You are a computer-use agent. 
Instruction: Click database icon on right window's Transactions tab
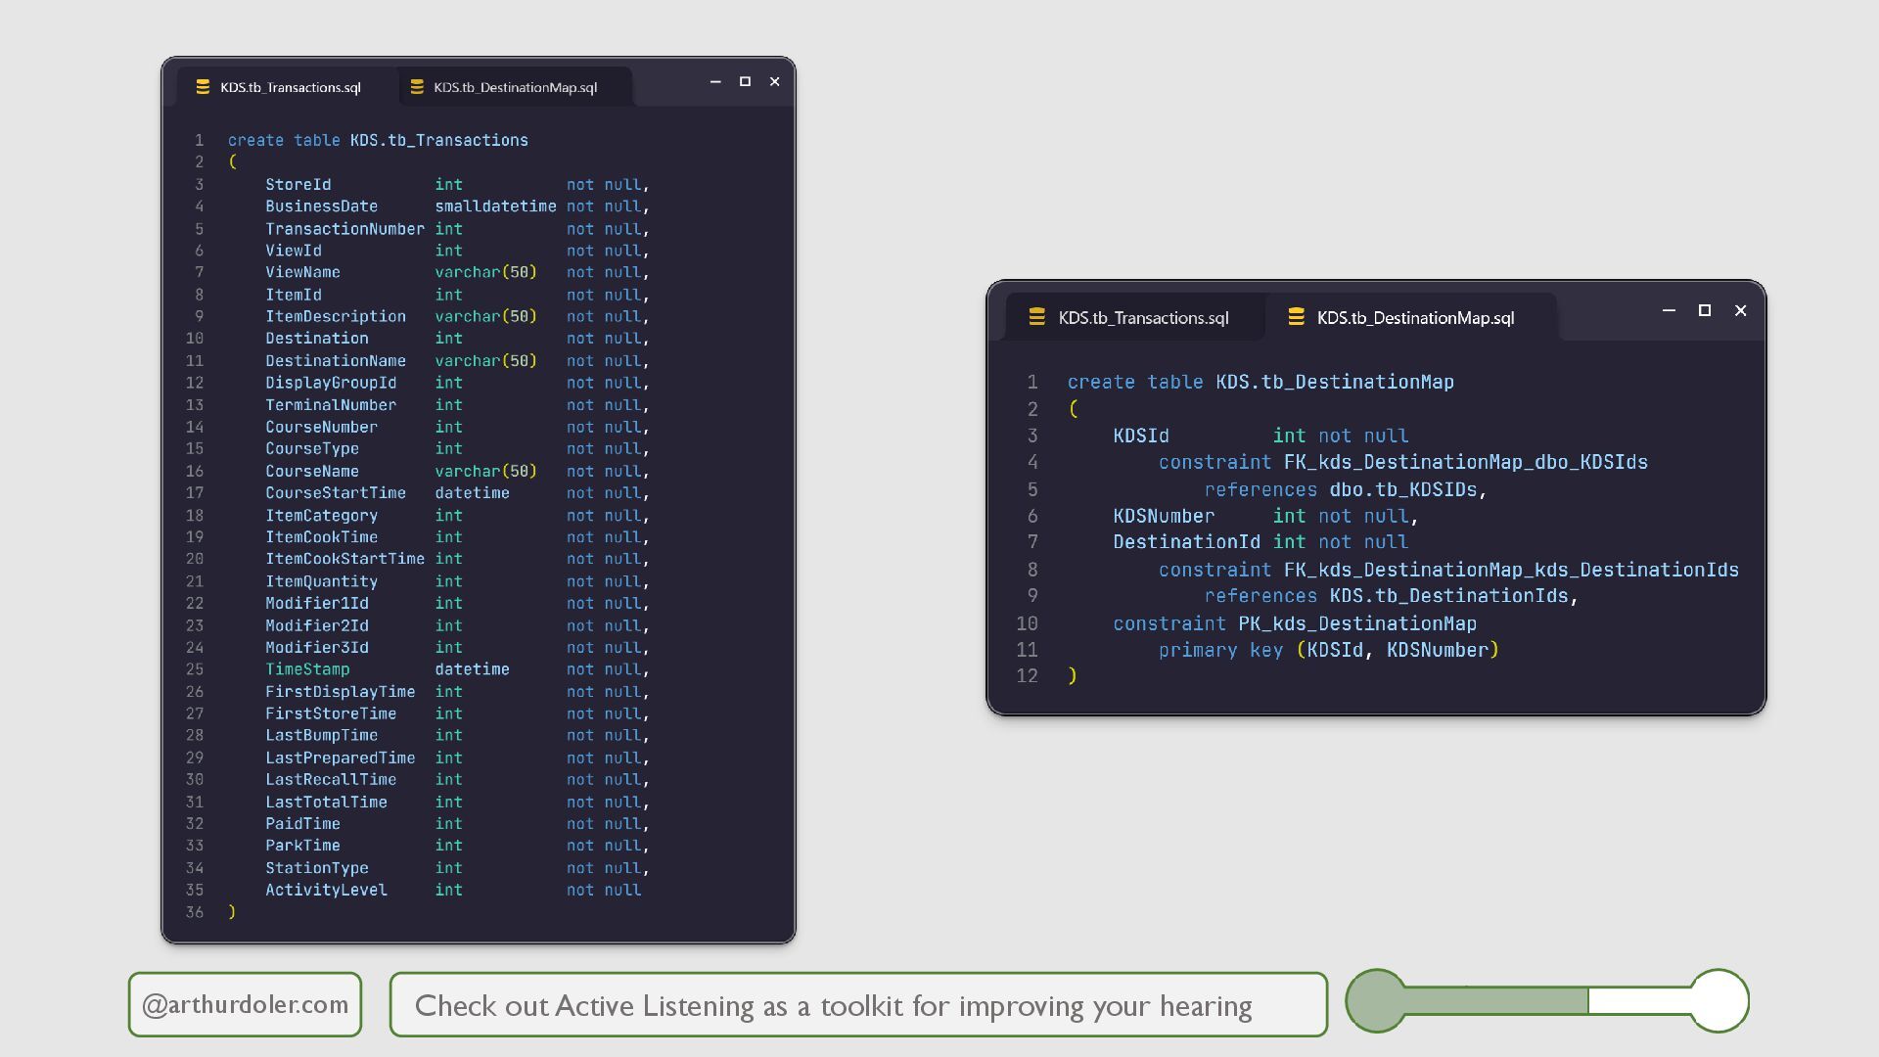(x=1036, y=317)
